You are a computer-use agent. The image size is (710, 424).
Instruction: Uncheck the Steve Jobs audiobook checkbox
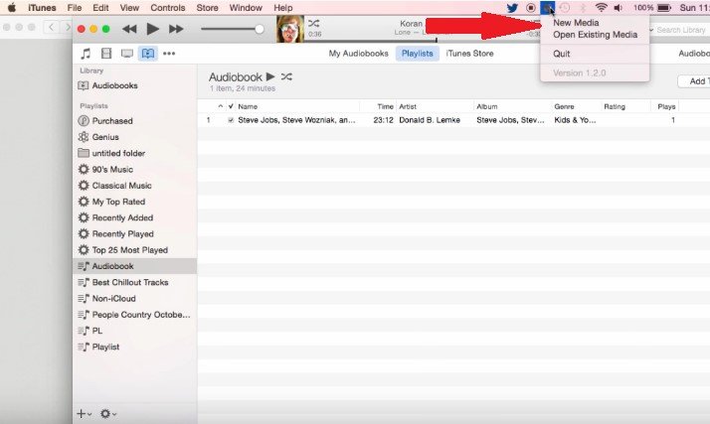(x=231, y=120)
